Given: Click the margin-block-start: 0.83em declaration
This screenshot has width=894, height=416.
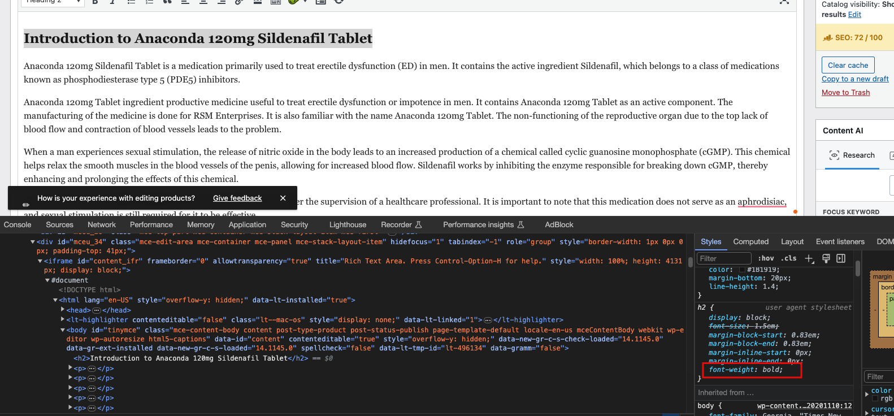Looking at the screenshot, I should (764, 335).
